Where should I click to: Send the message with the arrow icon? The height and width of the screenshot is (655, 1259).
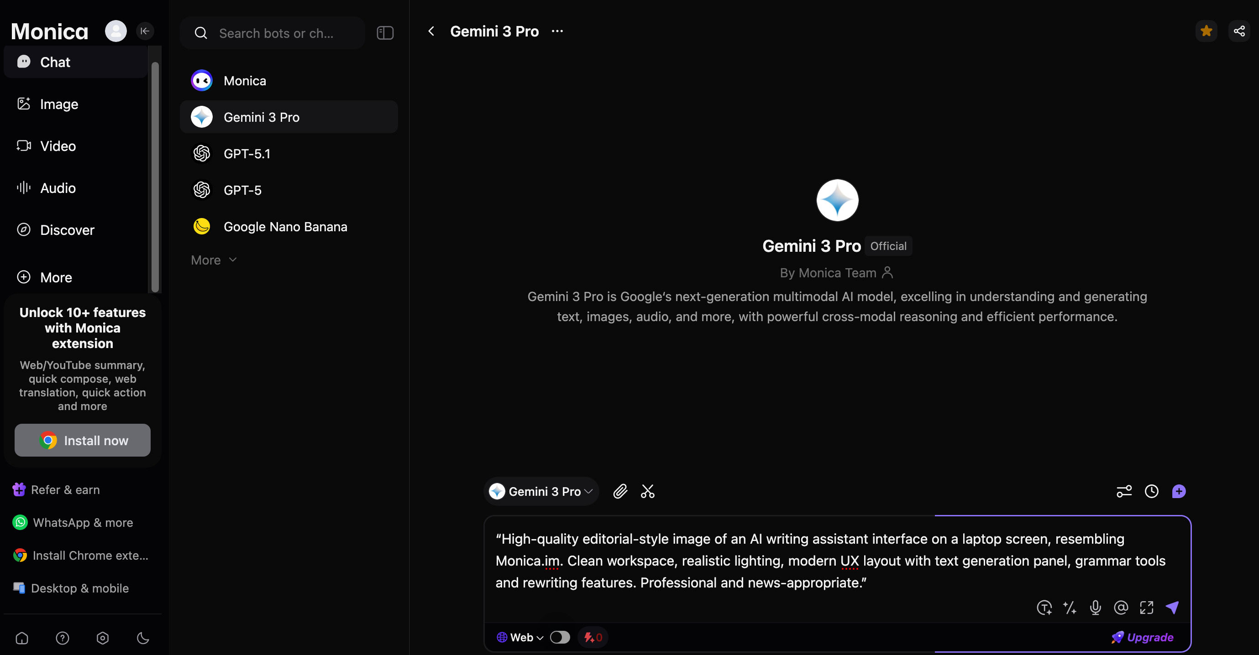pyautogui.click(x=1172, y=607)
